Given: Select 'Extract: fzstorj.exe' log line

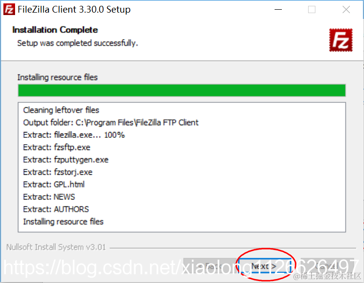Looking at the screenshot, I should pyautogui.click(x=58, y=172).
